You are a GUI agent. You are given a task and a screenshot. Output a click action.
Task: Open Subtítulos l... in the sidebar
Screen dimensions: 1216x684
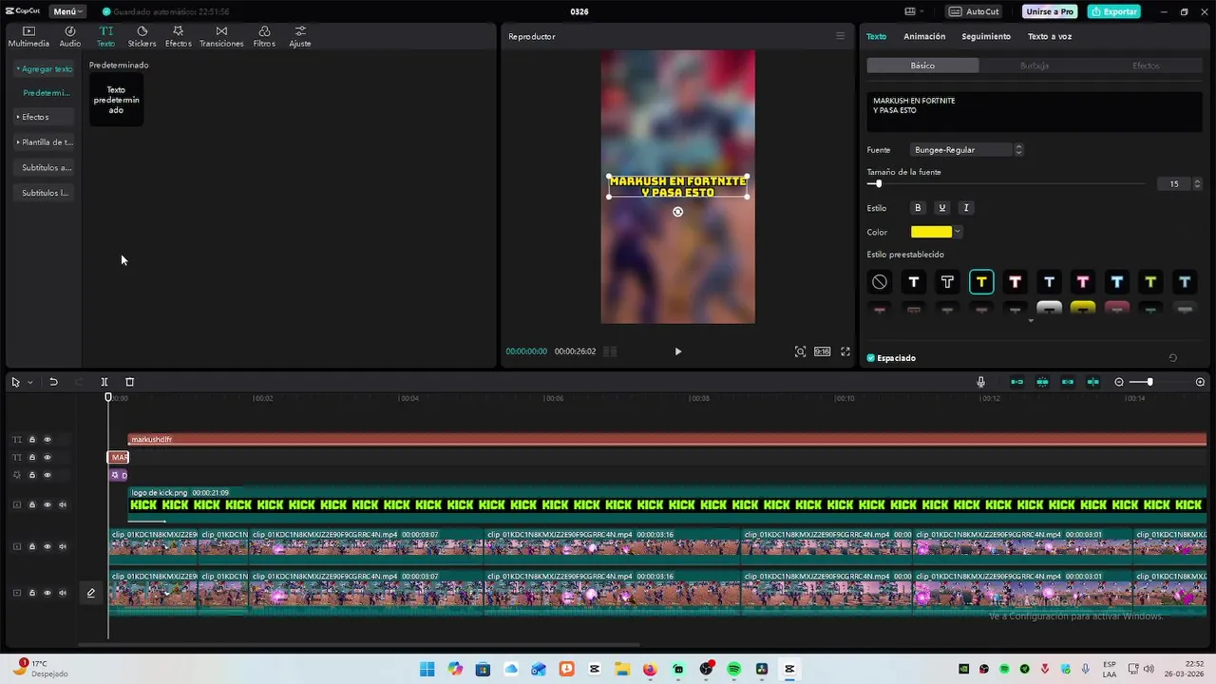[x=46, y=193]
